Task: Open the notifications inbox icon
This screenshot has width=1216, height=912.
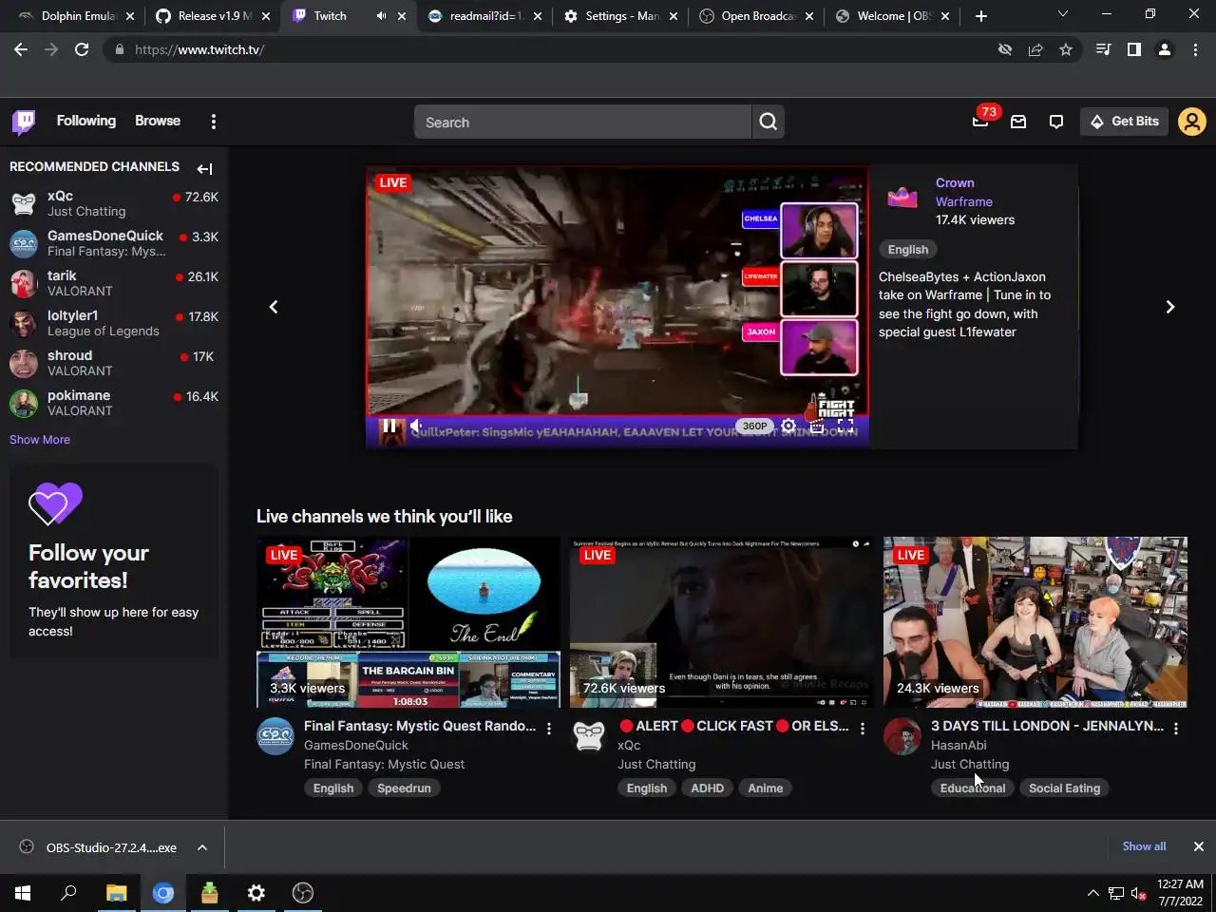Action: point(1018,122)
